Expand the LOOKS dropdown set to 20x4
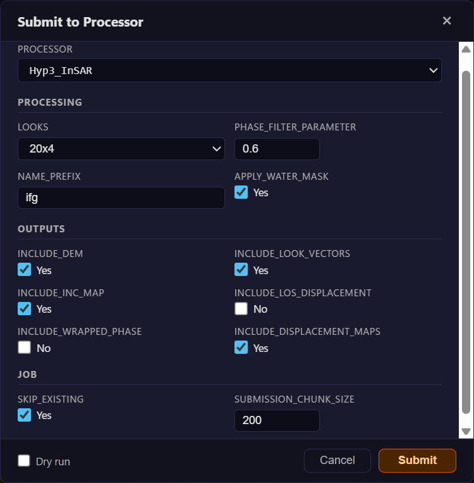Image resolution: width=474 pixels, height=483 pixels. tap(121, 149)
